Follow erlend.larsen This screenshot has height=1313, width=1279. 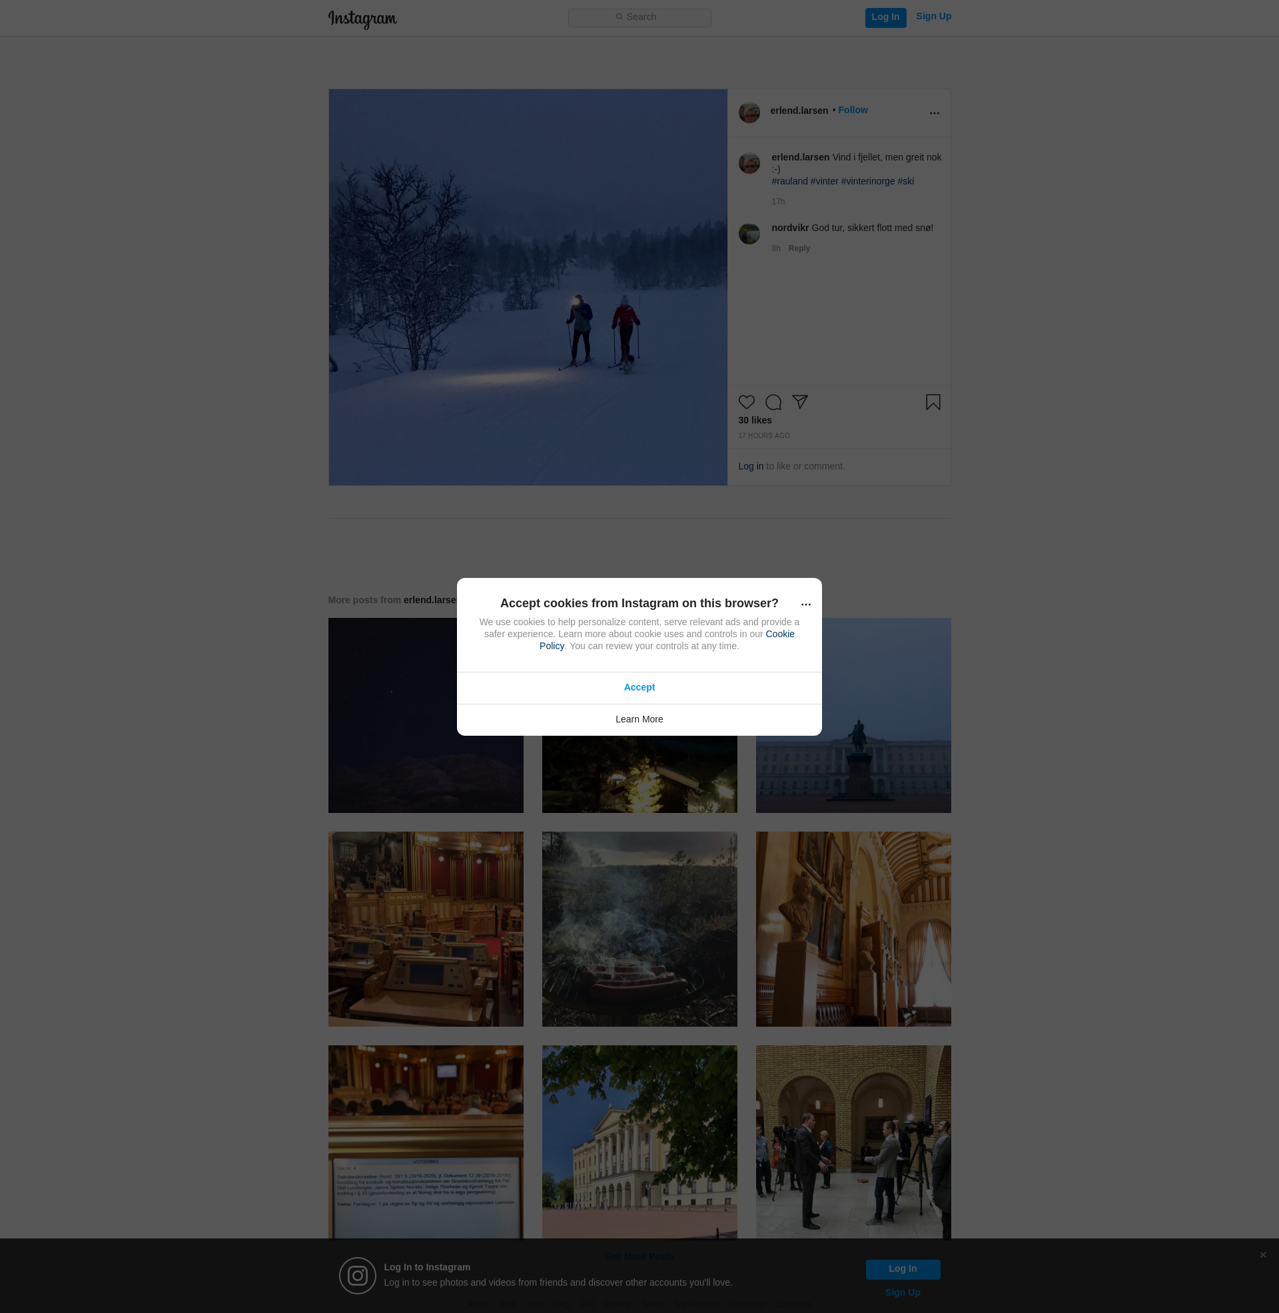(x=853, y=110)
